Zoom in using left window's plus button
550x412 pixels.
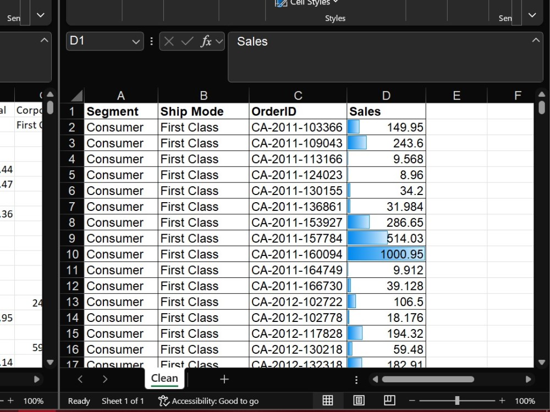[x=11, y=400]
